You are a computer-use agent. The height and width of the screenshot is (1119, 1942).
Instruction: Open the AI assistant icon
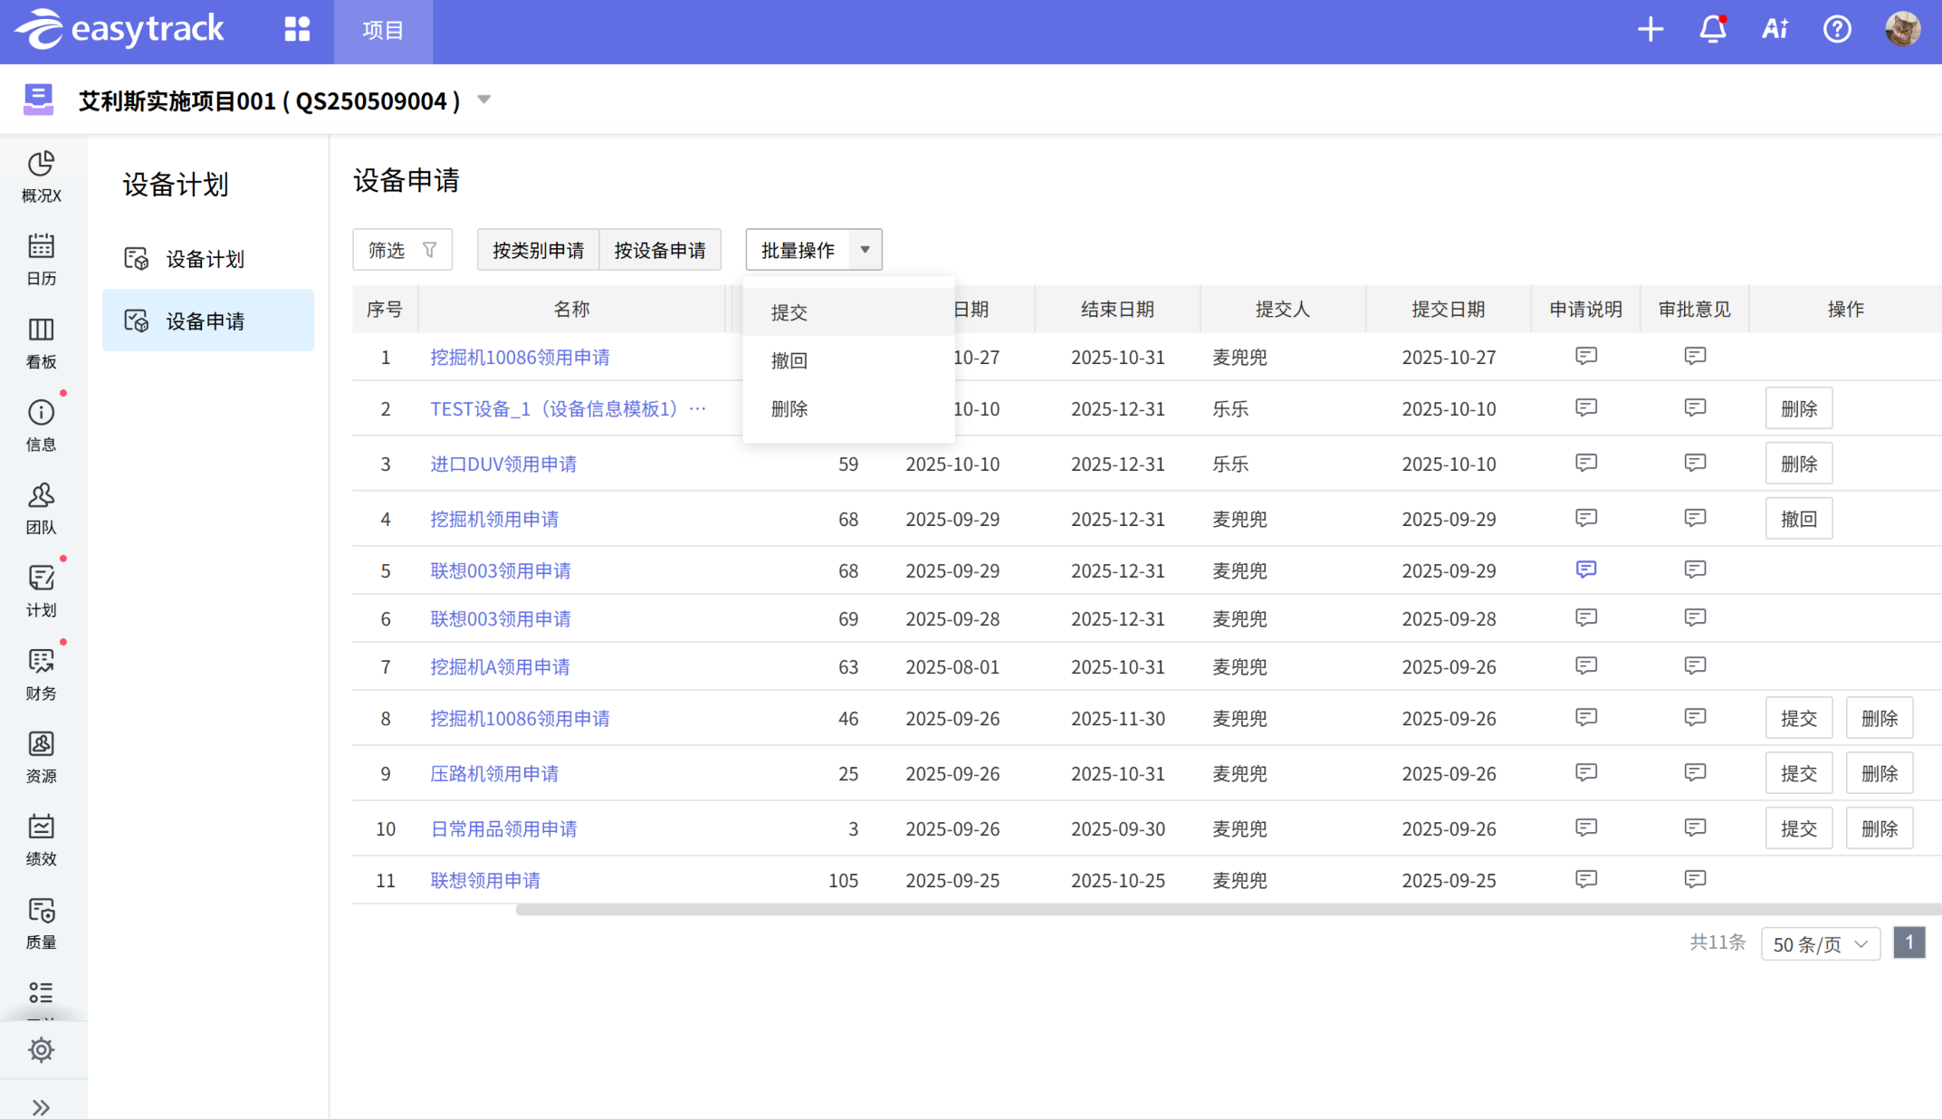pyautogui.click(x=1775, y=30)
